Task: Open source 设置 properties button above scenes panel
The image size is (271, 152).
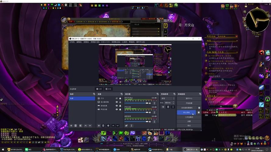Action: [x=99, y=89]
